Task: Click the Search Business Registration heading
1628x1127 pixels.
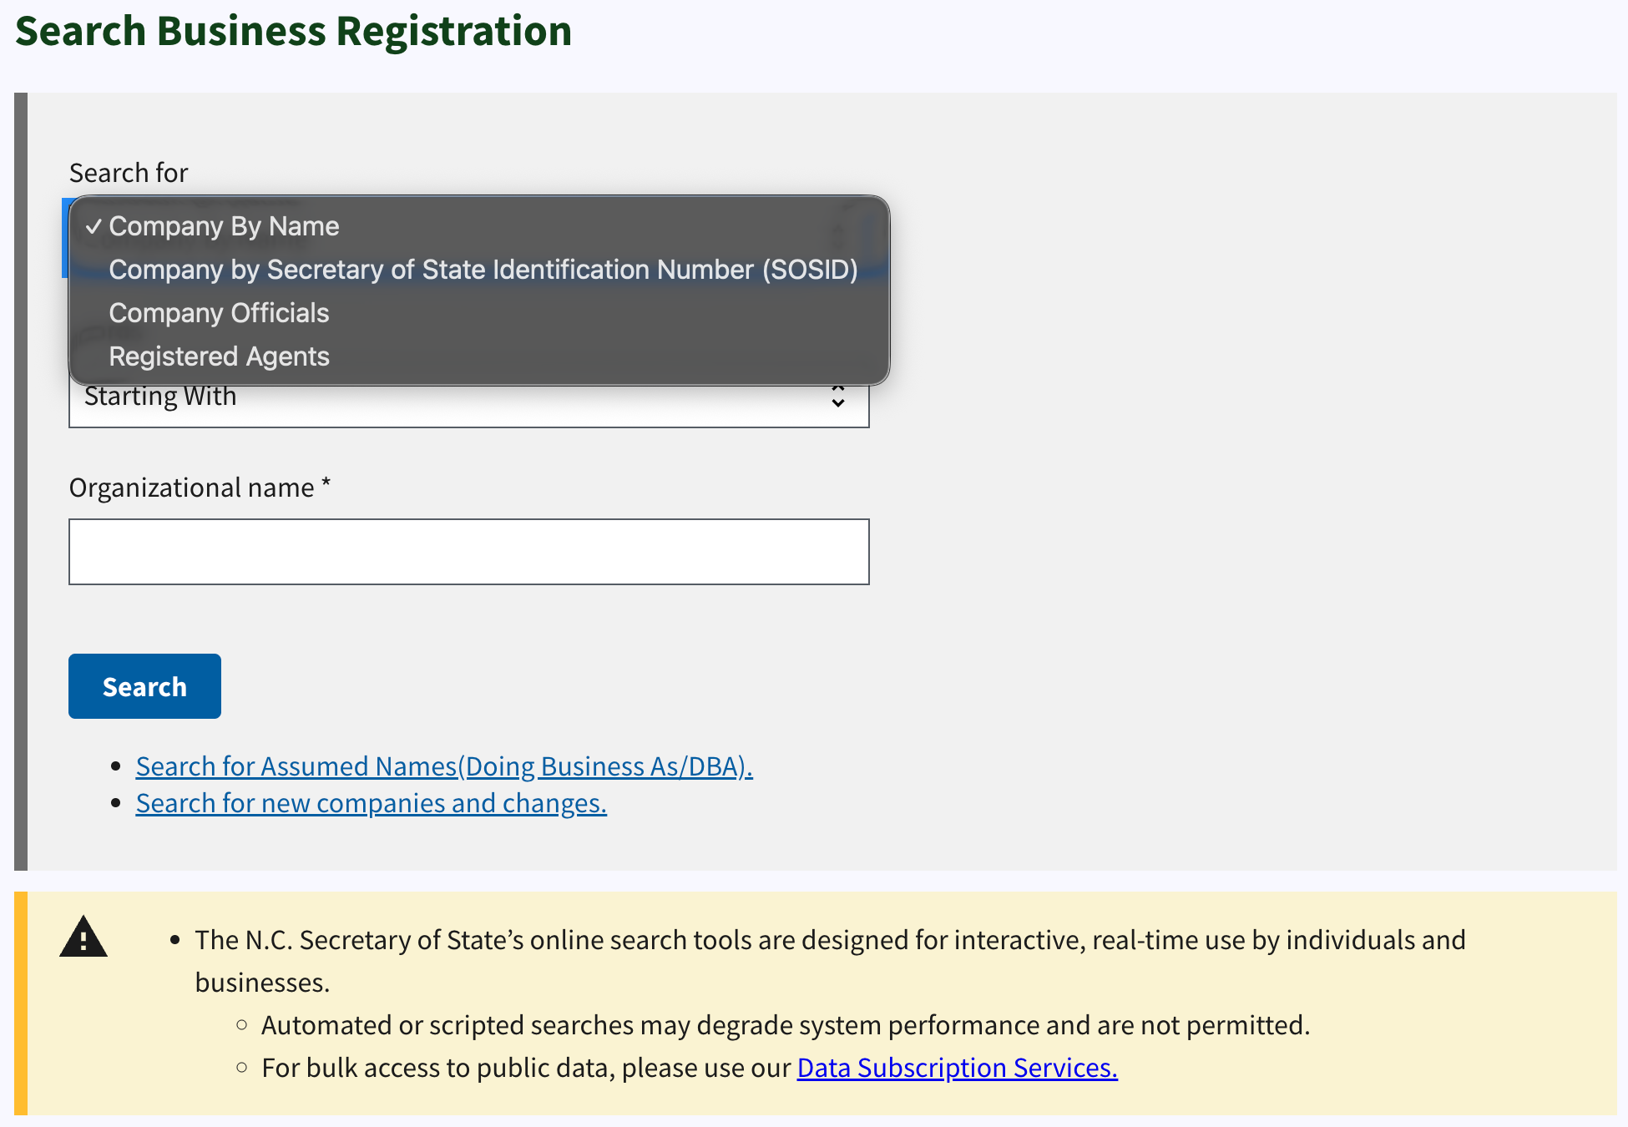Action: pyautogui.click(x=294, y=31)
